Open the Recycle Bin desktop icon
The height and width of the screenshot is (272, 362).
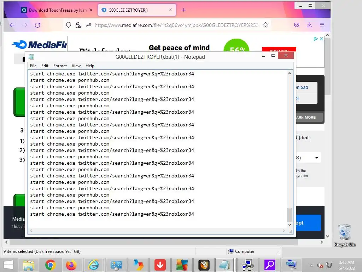tap(344, 235)
